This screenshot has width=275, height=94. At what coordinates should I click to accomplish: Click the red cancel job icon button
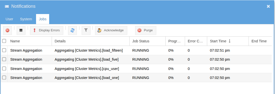7,30
